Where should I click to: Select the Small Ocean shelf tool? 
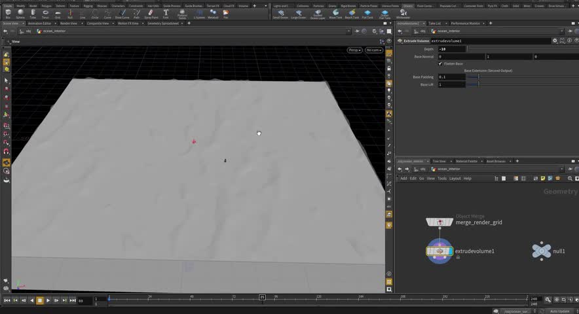coord(280,14)
